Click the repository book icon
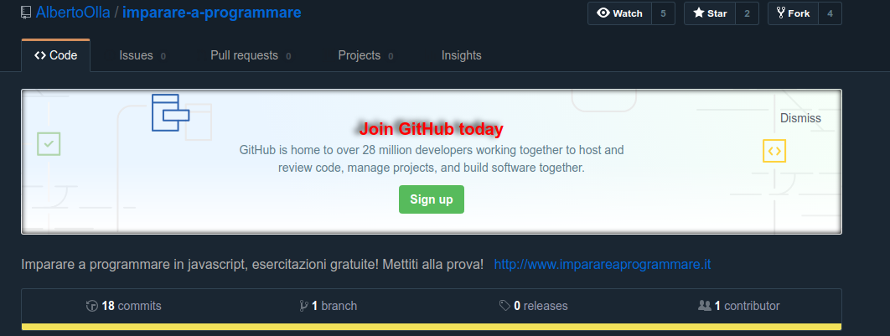 pos(26,13)
